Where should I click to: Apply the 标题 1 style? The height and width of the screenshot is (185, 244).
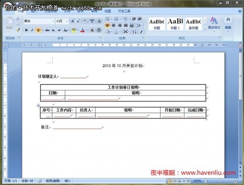click(175, 24)
